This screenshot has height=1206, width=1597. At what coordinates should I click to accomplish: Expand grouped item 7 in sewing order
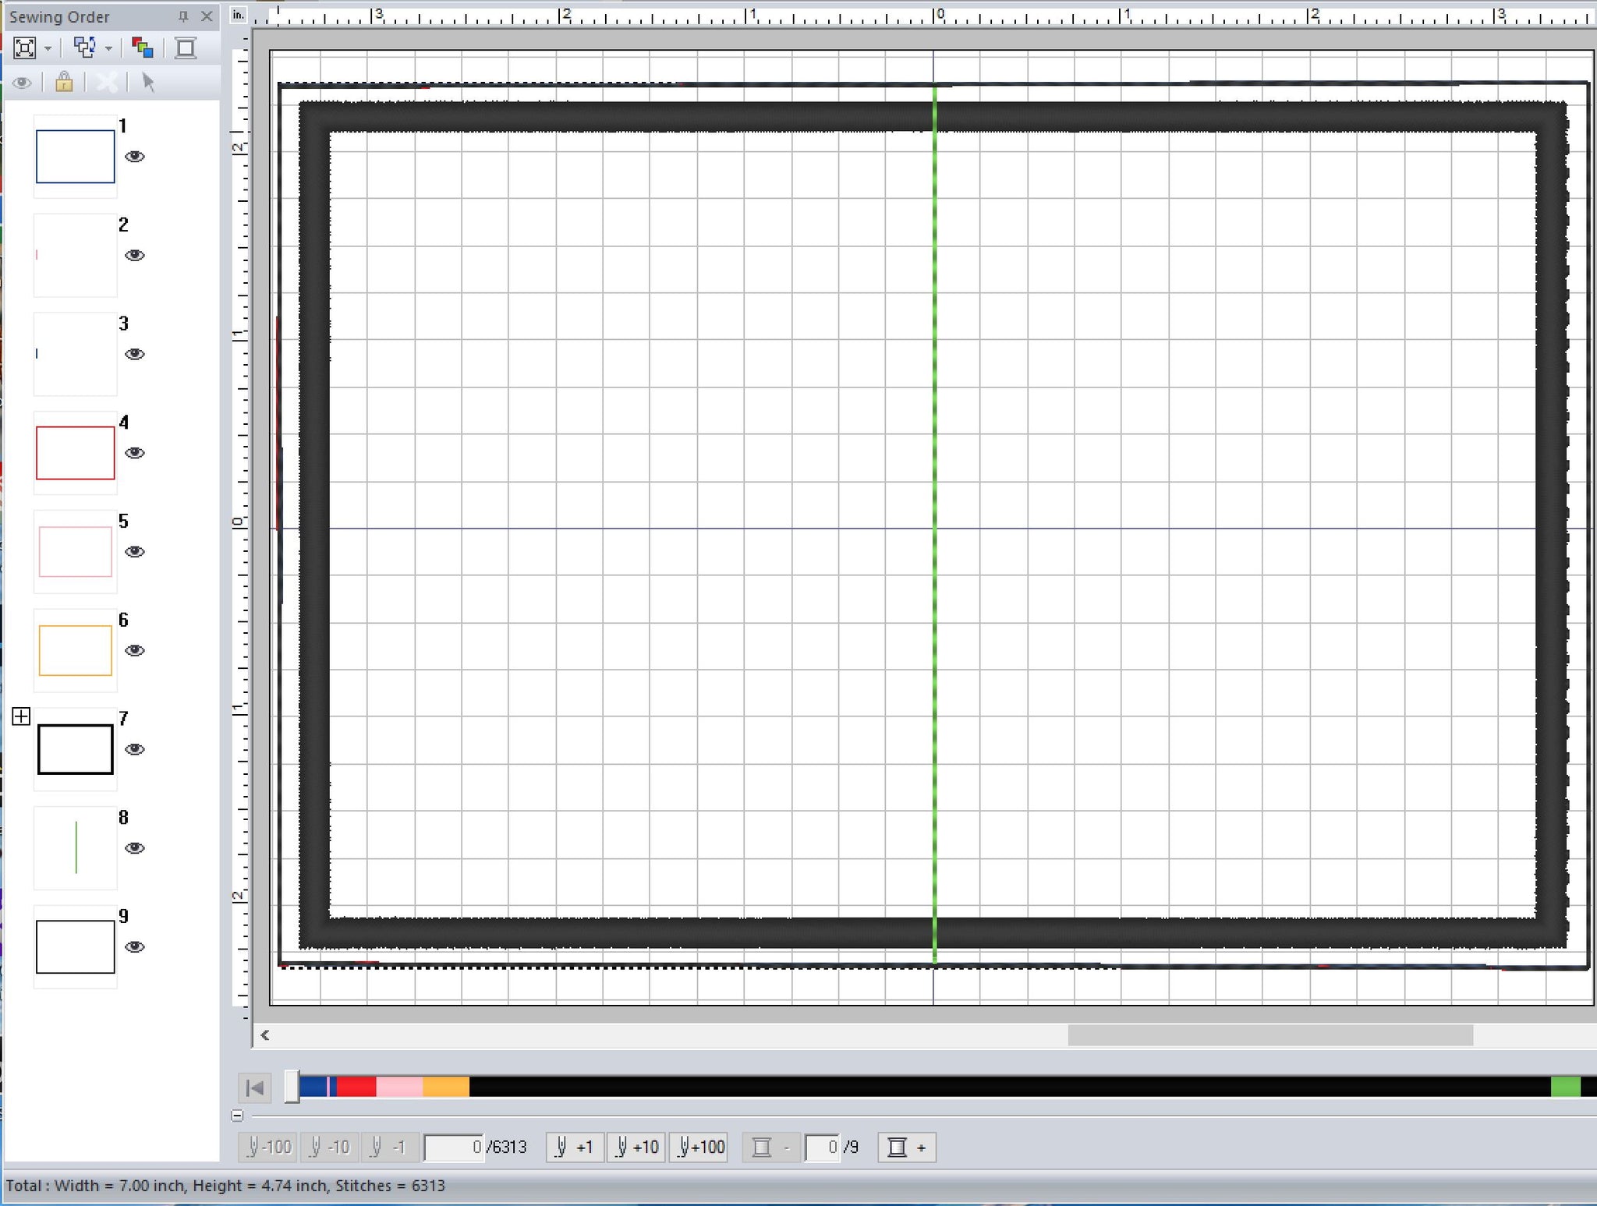click(x=22, y=716)
